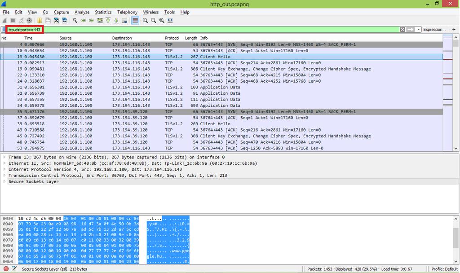Toggle auto-scroll during live capture icon

[125, 21]
